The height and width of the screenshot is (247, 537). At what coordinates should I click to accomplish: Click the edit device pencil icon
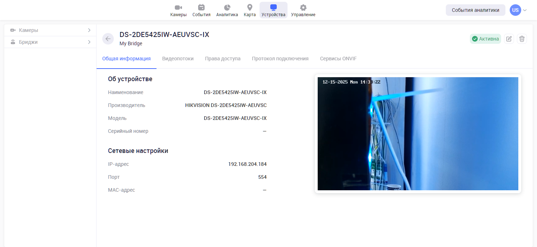point(509,39)
